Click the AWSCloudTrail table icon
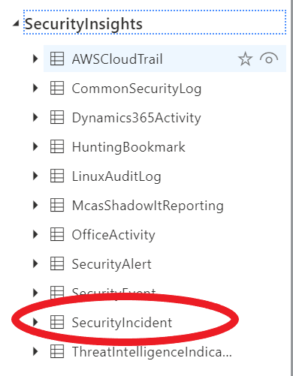This screenshot has width=293, height=376. coord(57,59)
